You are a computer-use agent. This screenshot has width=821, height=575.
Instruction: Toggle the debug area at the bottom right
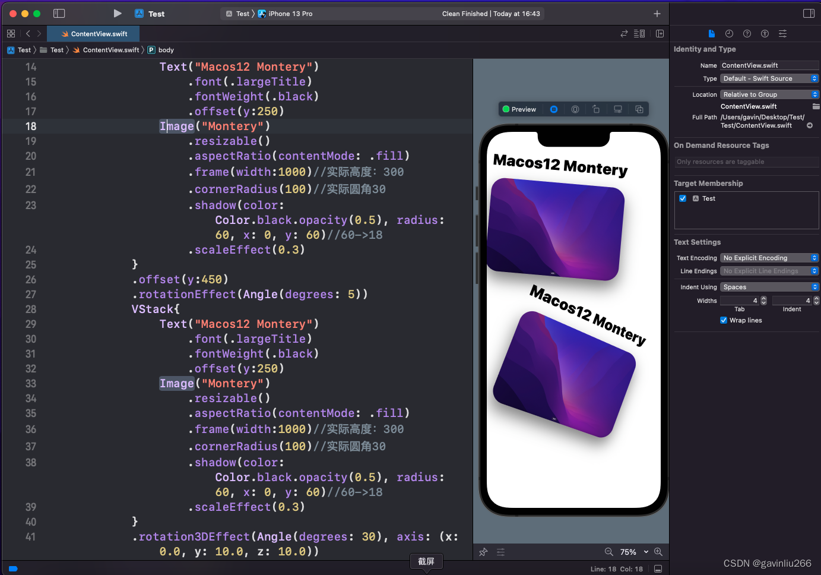click(x=658, y=568)
